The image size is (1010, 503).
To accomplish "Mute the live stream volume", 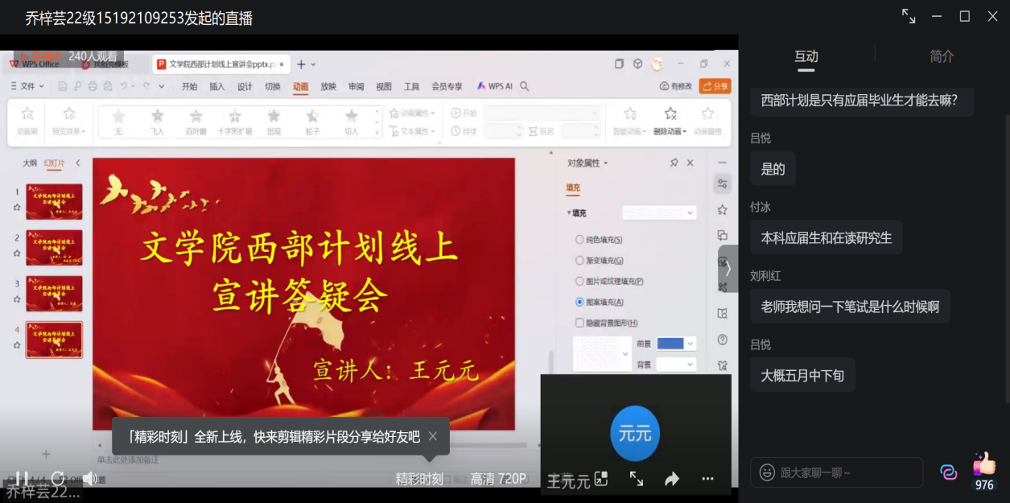I will (89, 479).
